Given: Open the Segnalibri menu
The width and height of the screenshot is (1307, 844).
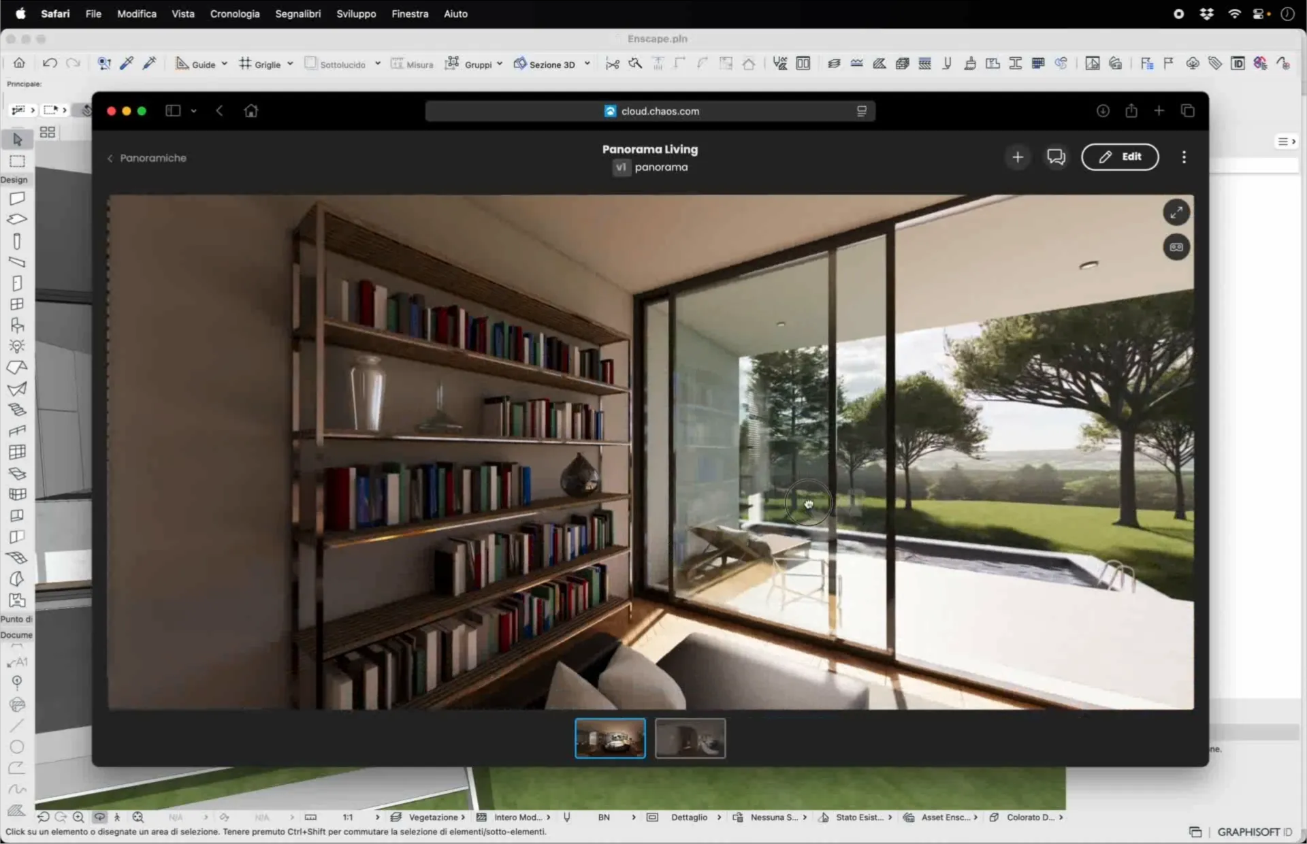Looking at the screenshot, I should click(297, 14).
